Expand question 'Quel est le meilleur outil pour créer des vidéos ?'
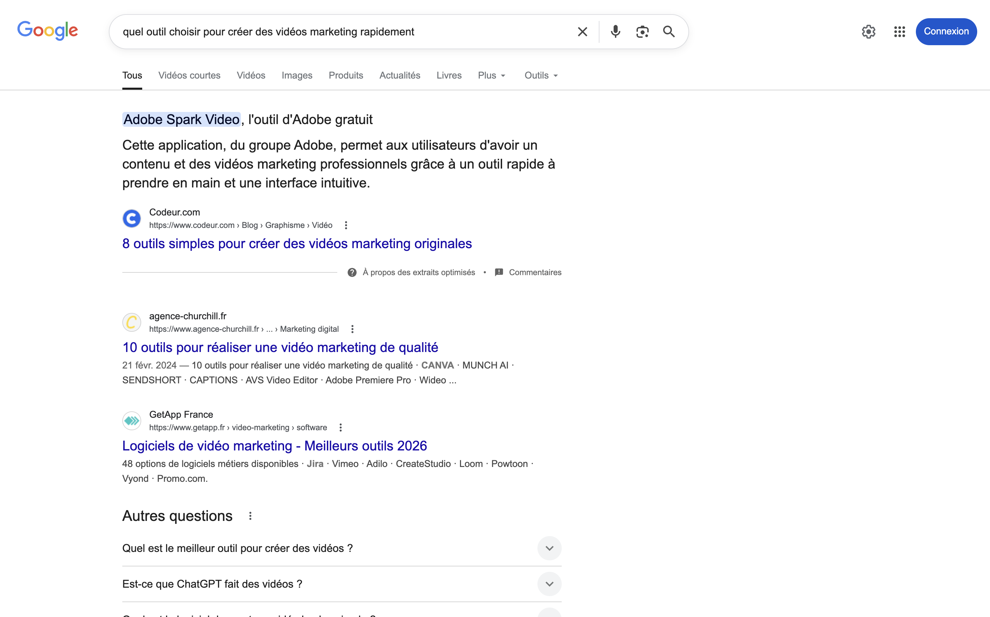This screenshot has width=990, height=617. tap(549, 548)
